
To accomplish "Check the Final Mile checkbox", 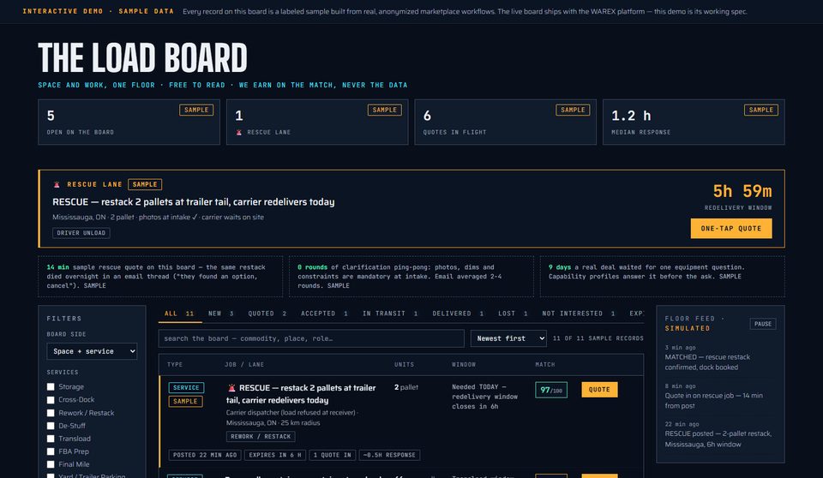I will click(x=51, y=464).
